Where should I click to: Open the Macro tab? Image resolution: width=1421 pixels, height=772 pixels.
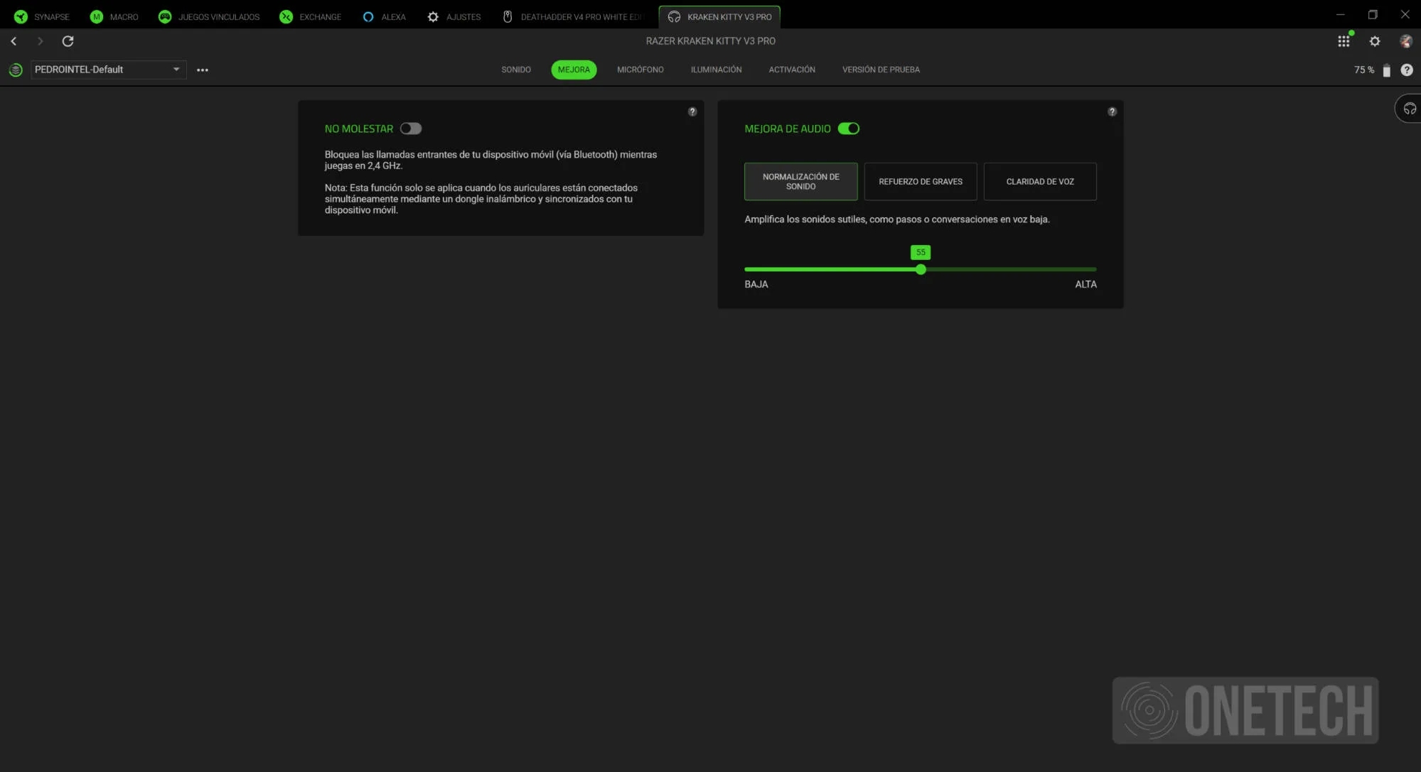pyautogui.click(x=114, y=16)
